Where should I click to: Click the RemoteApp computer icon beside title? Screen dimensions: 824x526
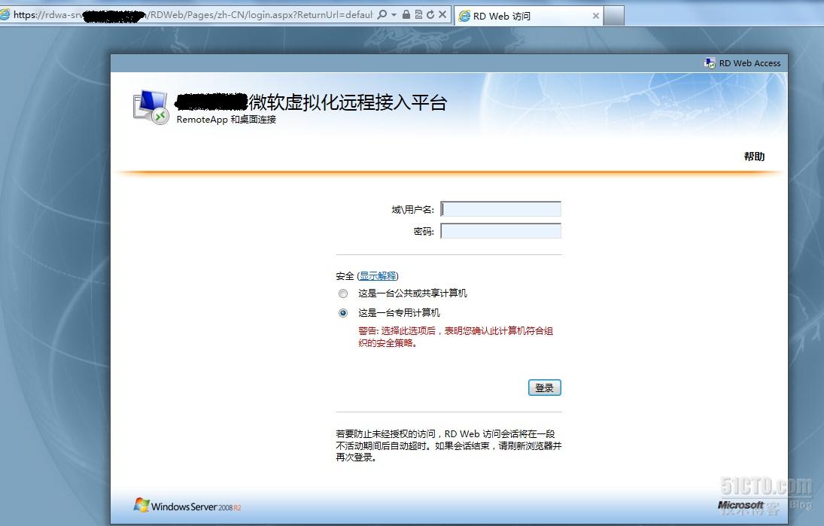click(x=151, y=107)
